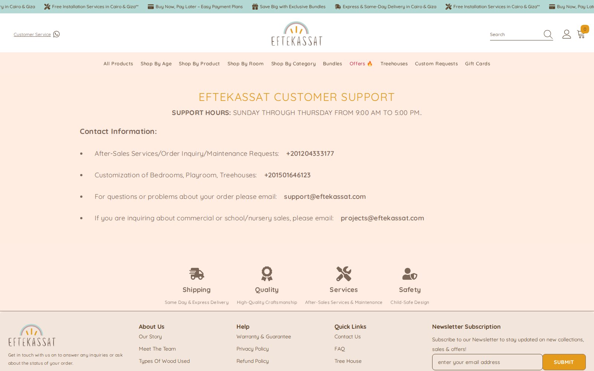
Task: Open Refund Policy link
Action: pos(252,361)
